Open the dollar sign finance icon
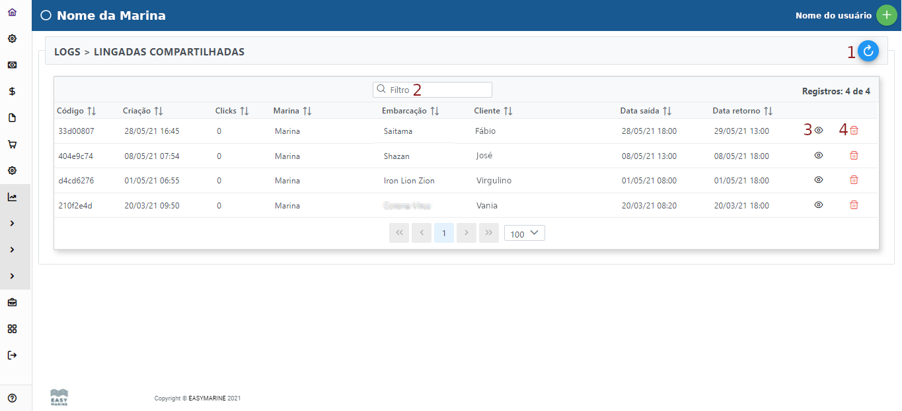The width and height of the screenshot is (902, 411). 12,92
